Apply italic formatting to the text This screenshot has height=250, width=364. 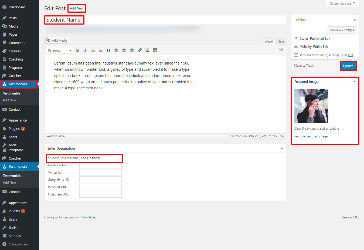tap(85, 50)
